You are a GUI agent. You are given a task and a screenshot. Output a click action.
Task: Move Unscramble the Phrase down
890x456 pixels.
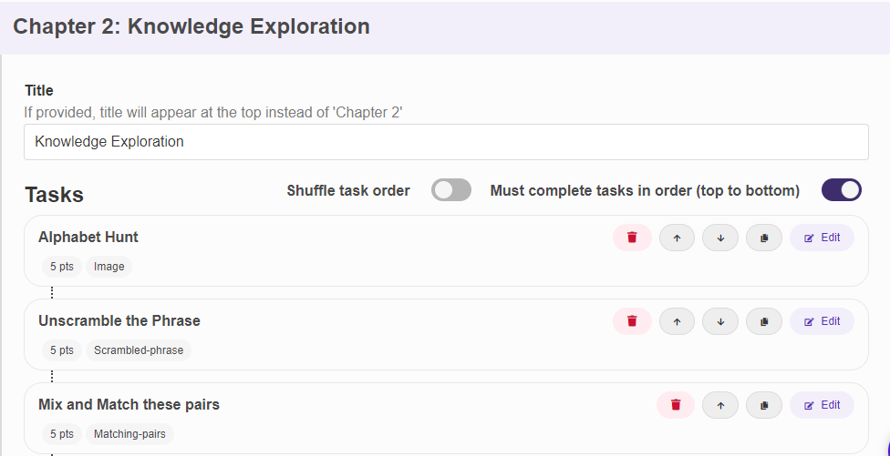(720, 321)
